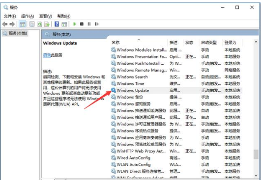
Task: Select the Windows Update service row
Action: [x=176, y=90]
